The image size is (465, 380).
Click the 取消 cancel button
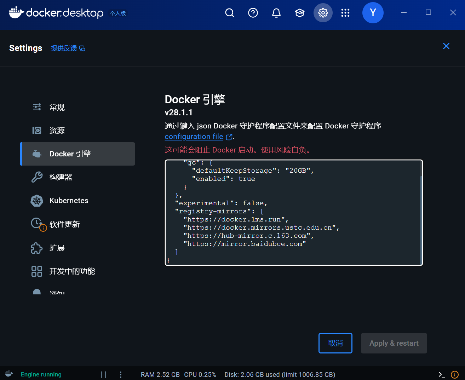click(335, 343)
